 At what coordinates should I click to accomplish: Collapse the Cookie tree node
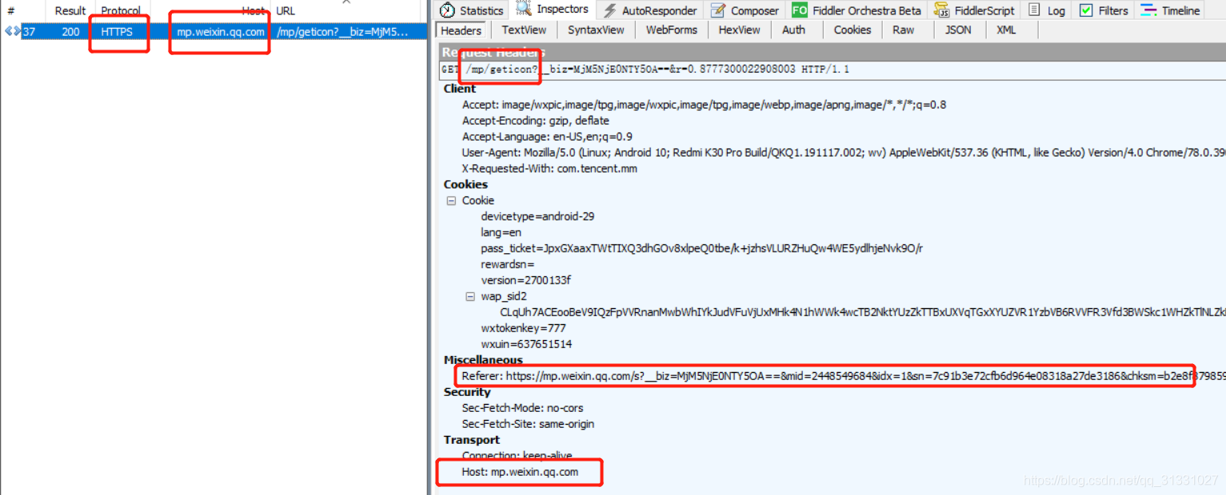point(451,201)
